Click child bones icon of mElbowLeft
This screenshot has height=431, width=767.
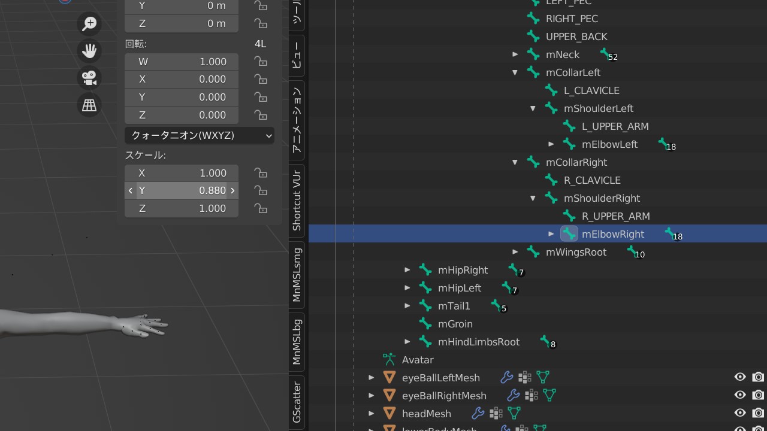pyautogui.click(x=666, y=145)
